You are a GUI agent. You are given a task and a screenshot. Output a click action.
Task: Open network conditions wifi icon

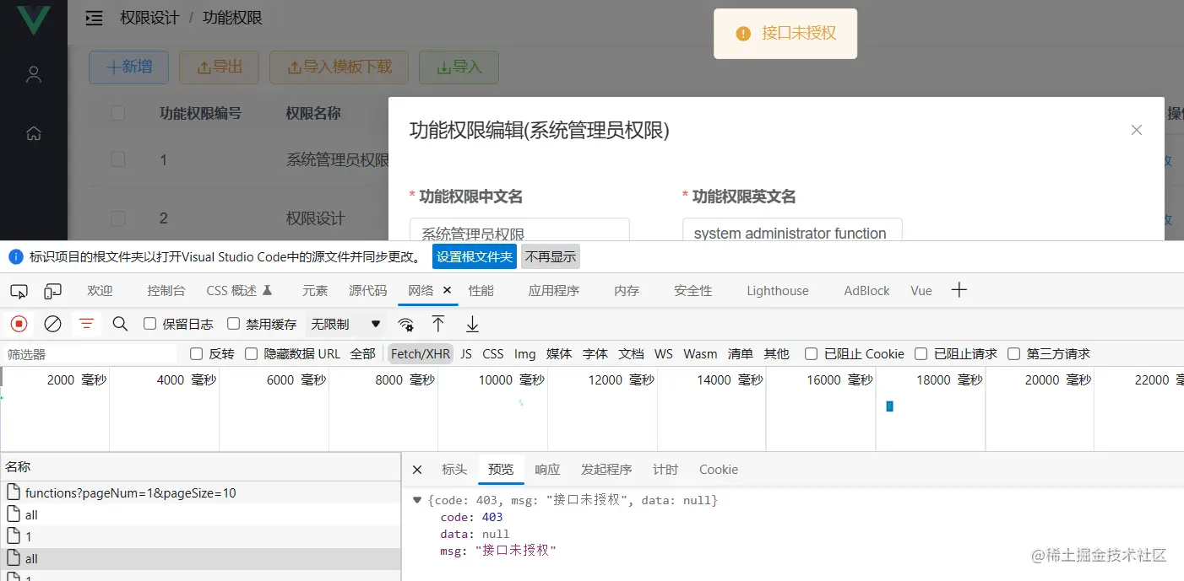tap(406, 325)
